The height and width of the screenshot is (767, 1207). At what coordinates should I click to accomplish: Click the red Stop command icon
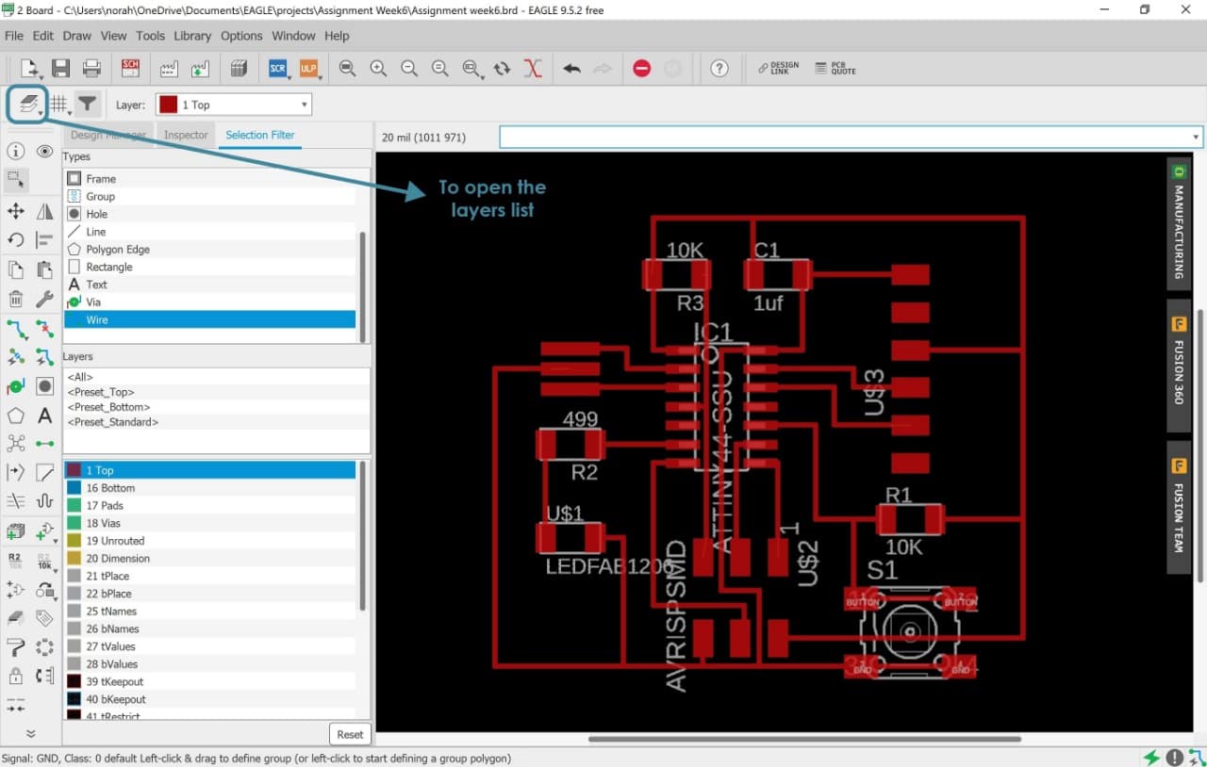click(x=641, y=68)
